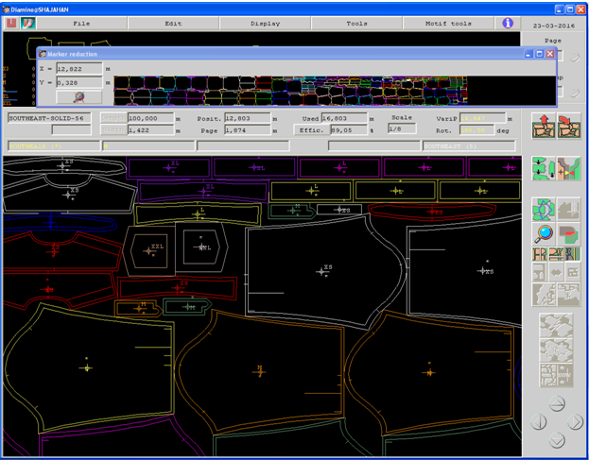Click the topmost round arrow navigation button
Viewport: 589px width, 460px height.
coord(557,404)
